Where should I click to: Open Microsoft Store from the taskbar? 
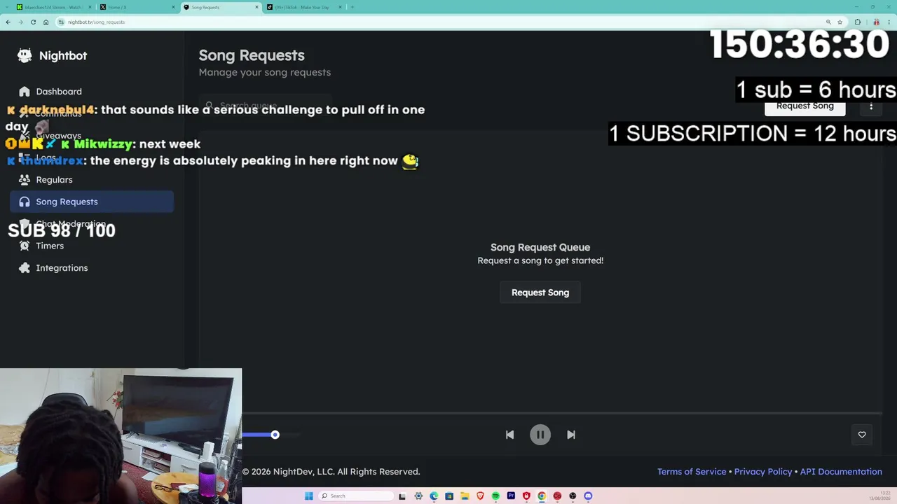449,496
